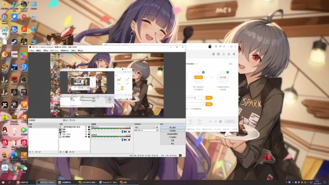Toggle the lock on the text (GDI+) source
This screenshot has width=329, height=185.
(89, 134)
